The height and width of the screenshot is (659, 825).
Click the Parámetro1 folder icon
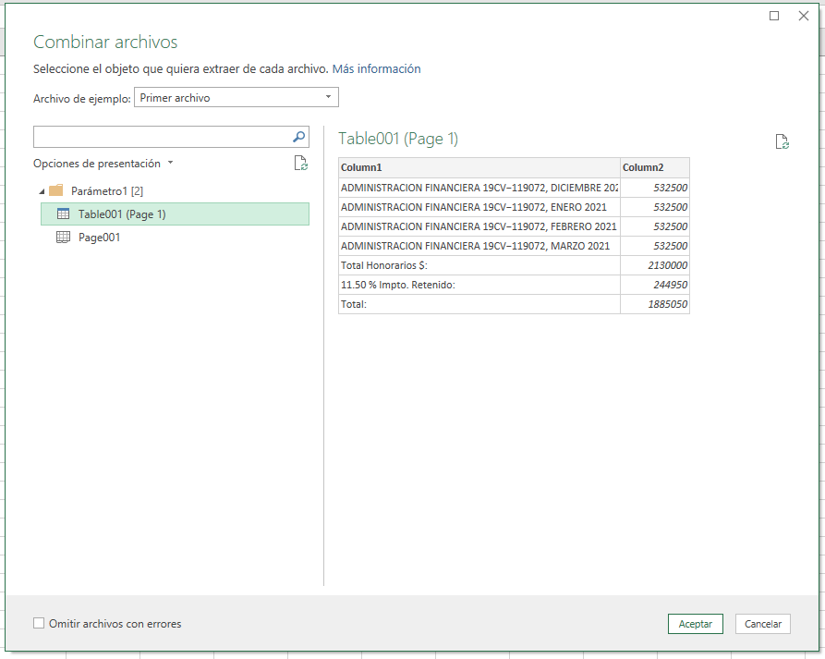tap(55, 190)
